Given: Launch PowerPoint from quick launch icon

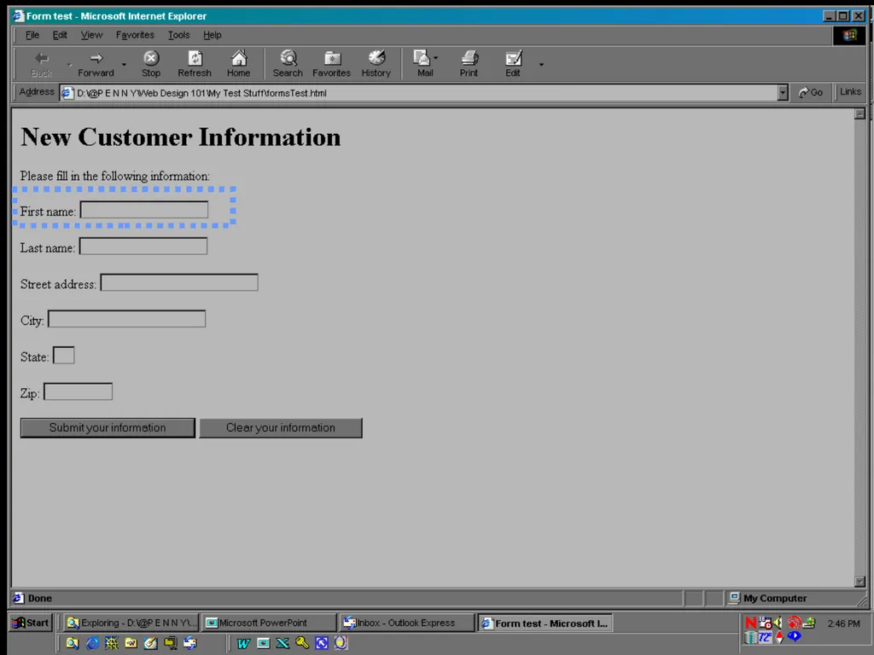Looking at the screenshot, I should click(263, 643).
